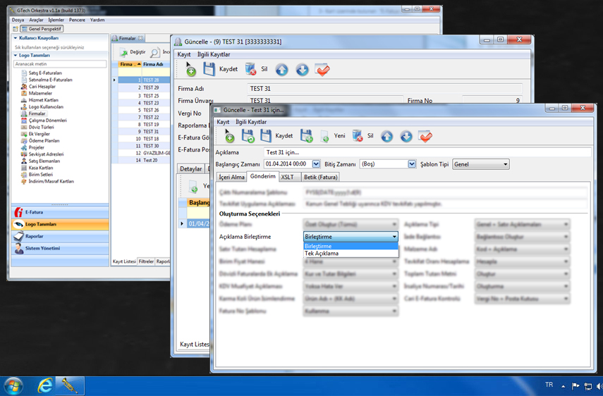Show hidden tray icons arrow

point(563,386)
